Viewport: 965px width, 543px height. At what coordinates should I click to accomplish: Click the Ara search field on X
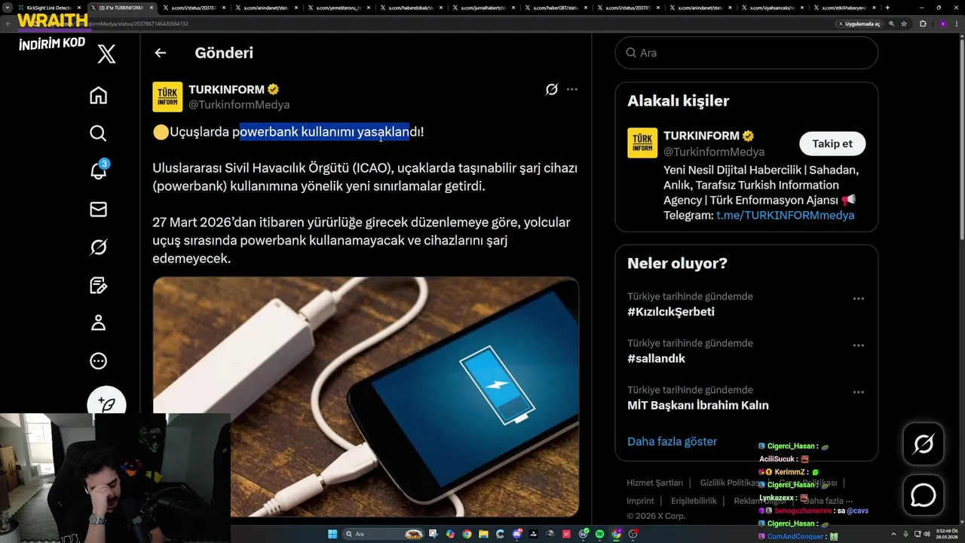[746, 53]
